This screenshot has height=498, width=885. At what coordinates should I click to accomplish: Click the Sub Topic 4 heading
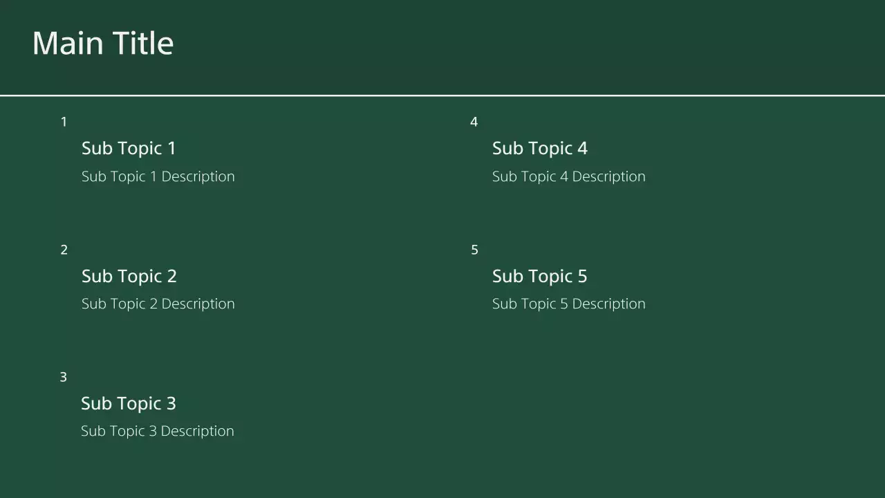tap(539, 149)
